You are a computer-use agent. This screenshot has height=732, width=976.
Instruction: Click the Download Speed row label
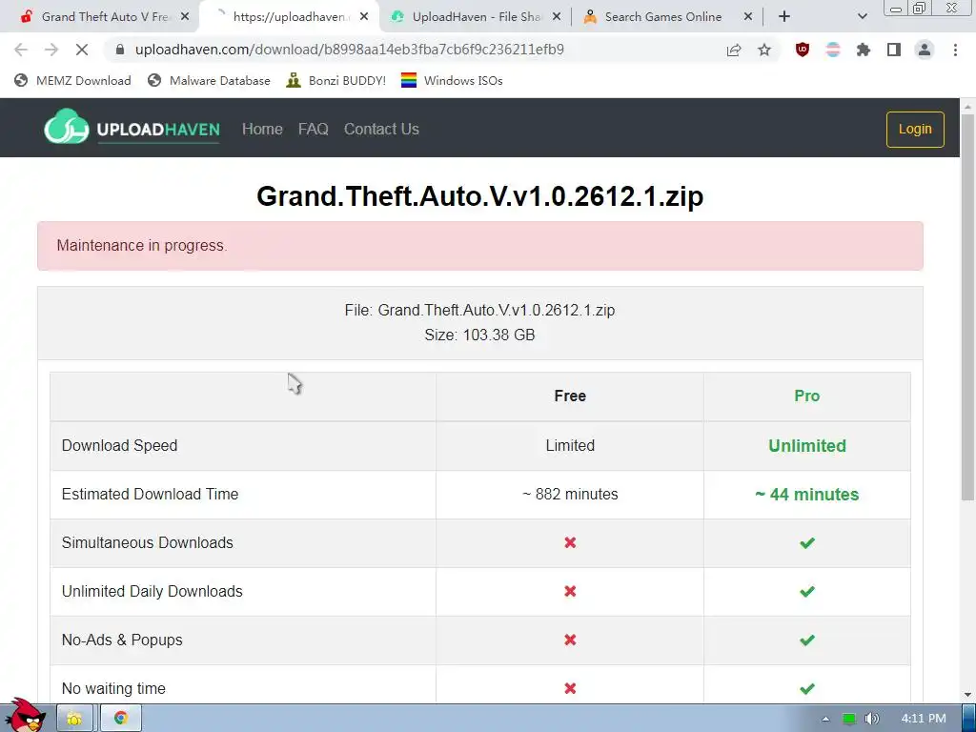click(x=119, y=446)
